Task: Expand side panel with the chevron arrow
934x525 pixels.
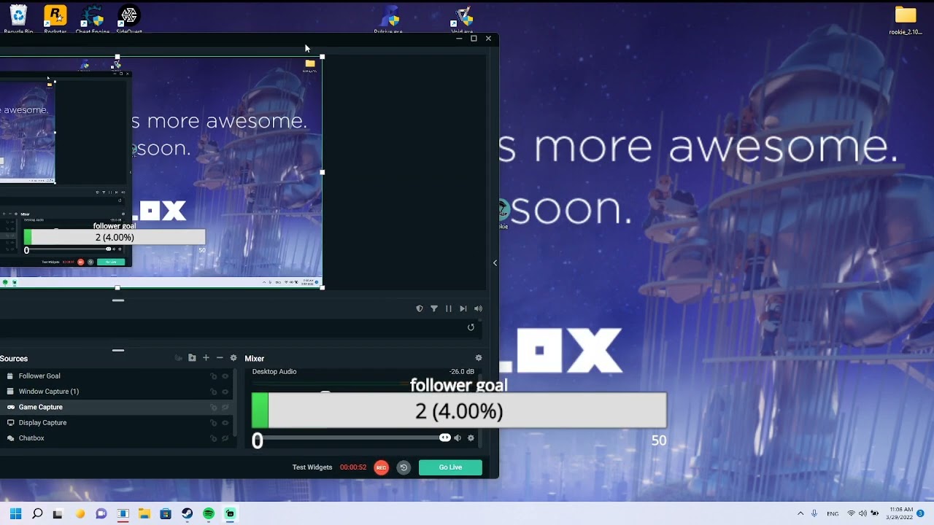Action: 495,263
